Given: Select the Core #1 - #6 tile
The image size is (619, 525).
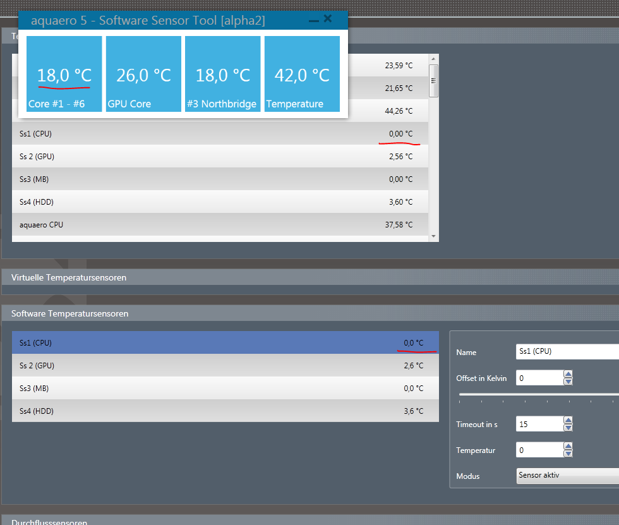Looking at the screenshot, I should tap(64, 74).
